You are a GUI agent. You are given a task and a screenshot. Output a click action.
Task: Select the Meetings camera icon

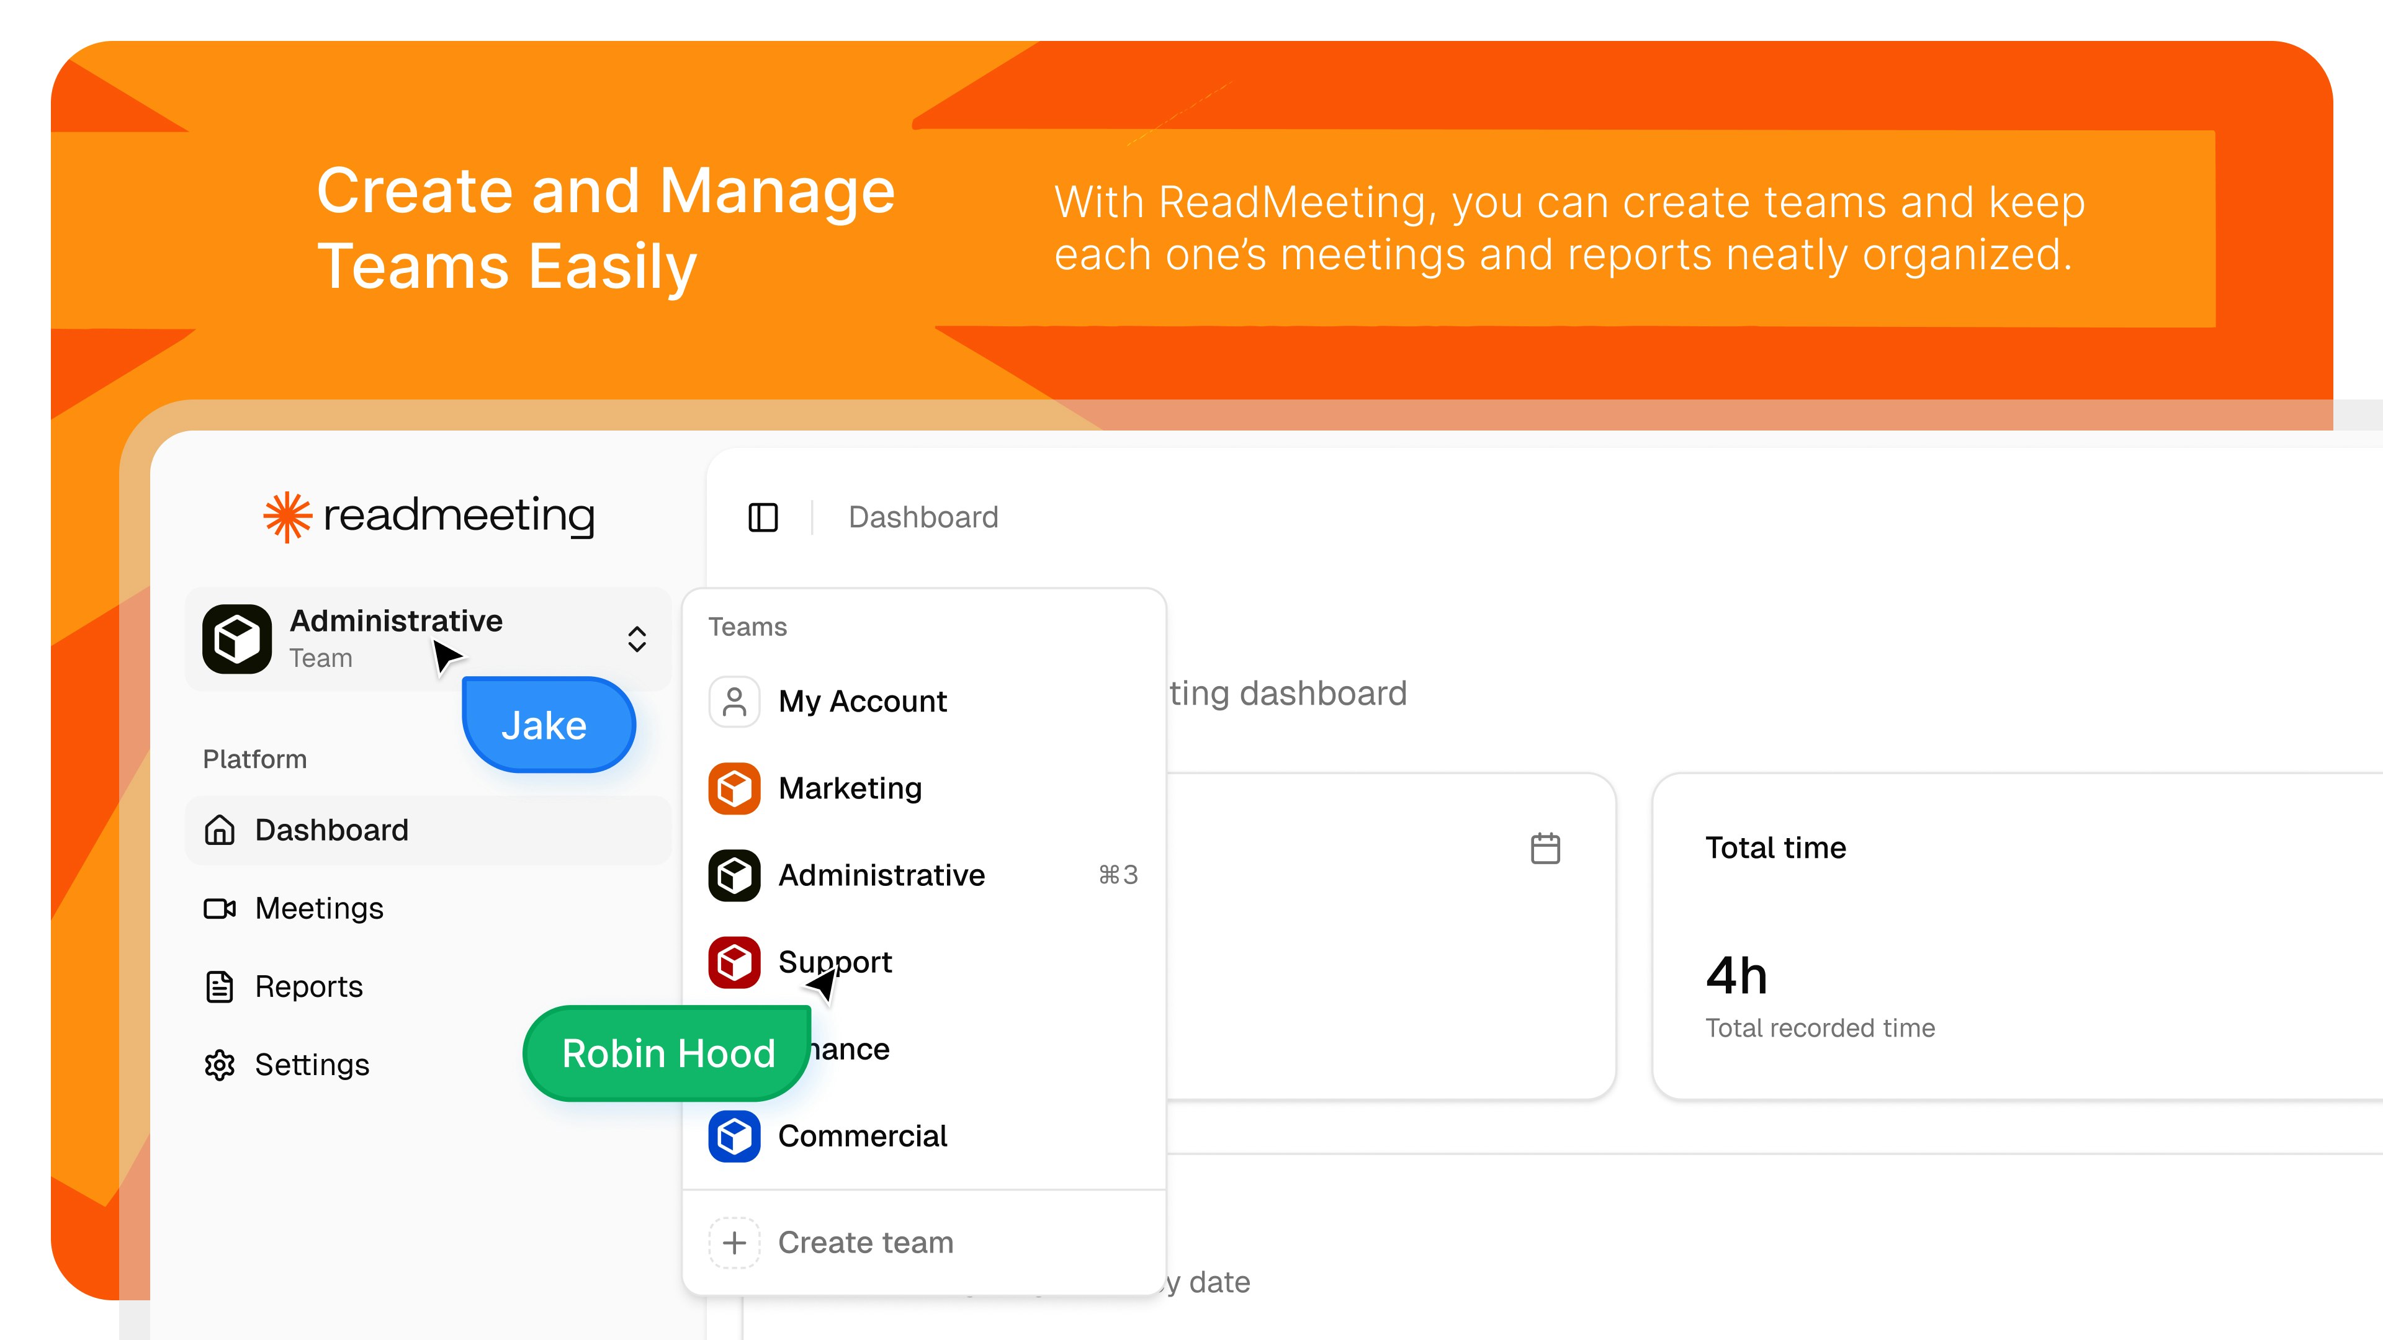pyautogui.click(x=220, y=908)
